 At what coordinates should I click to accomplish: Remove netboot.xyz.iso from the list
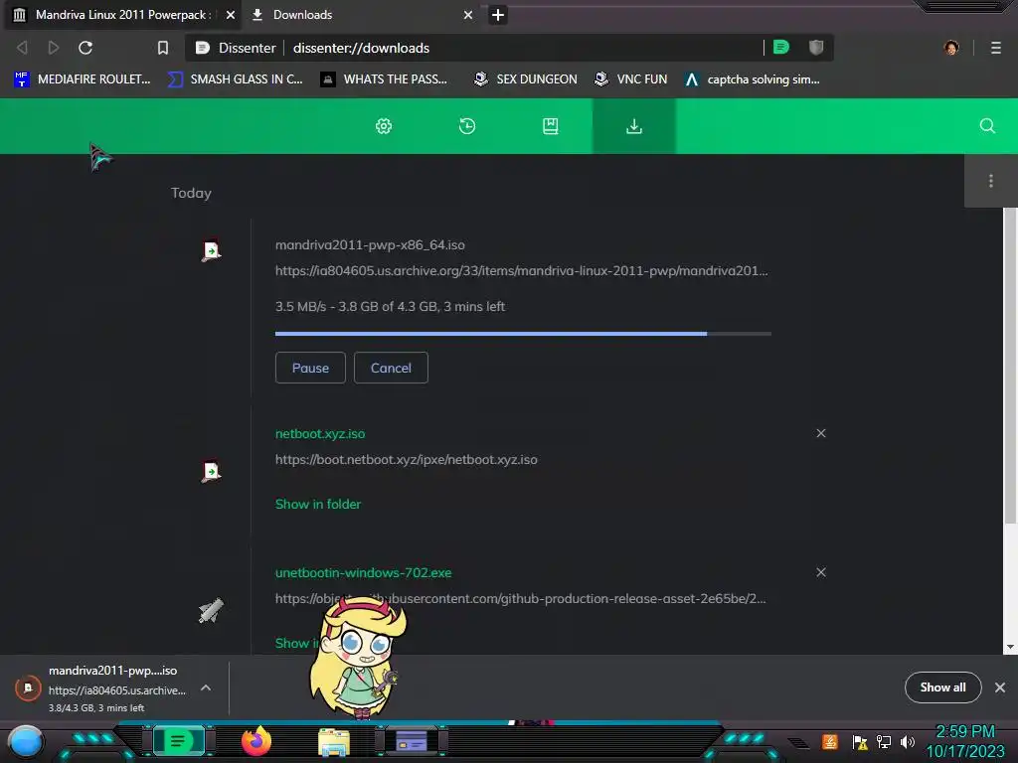click(821, 433)
